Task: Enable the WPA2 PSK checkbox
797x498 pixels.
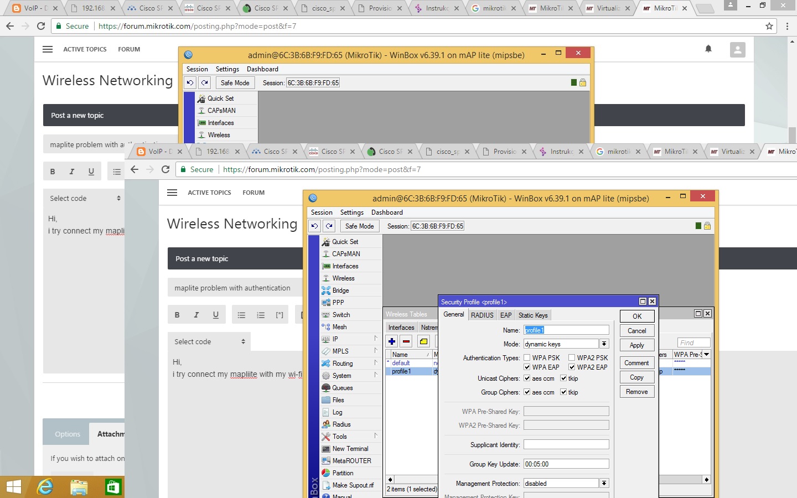Action: [572, 358]
